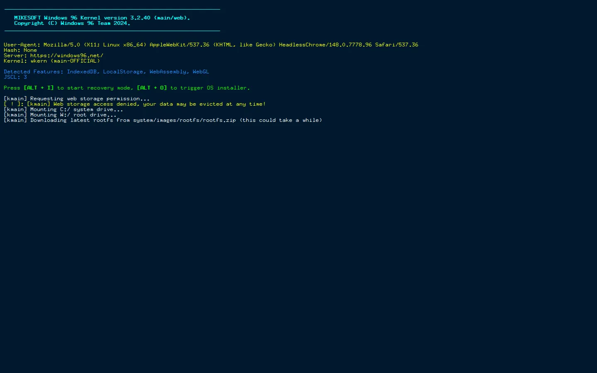Viewport: 597px width, 373px height.
Task: Click the '[ALT + I]' recovery mode hint
Action: (39, 88)
